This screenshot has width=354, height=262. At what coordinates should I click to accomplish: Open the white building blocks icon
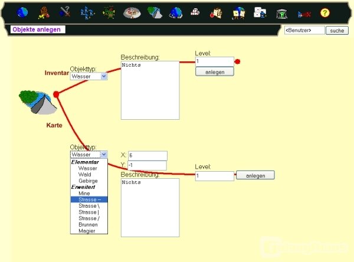pos(195,12)
